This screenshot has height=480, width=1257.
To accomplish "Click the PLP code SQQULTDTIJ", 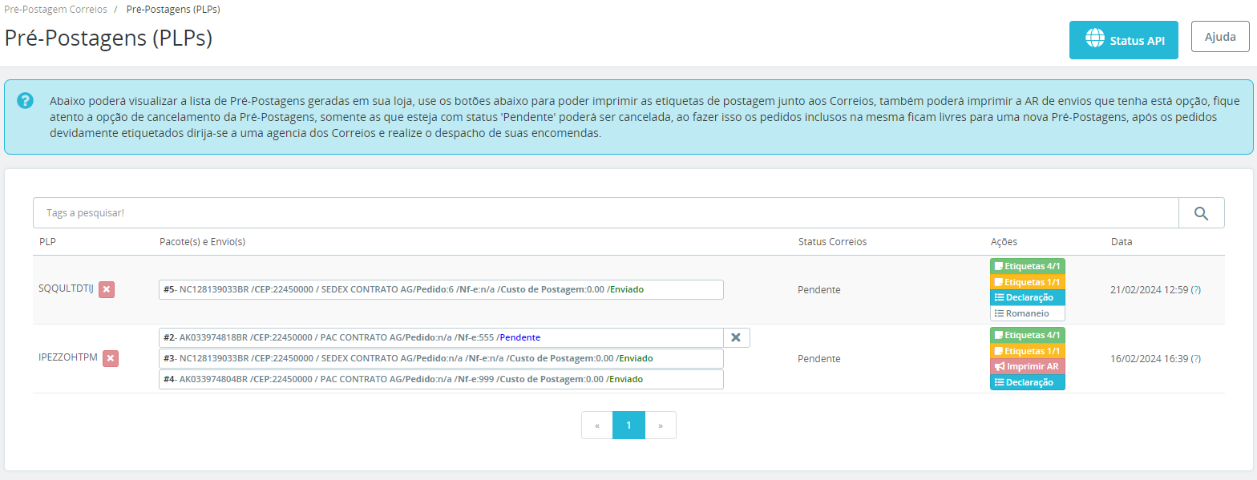I will pos(66,288).
